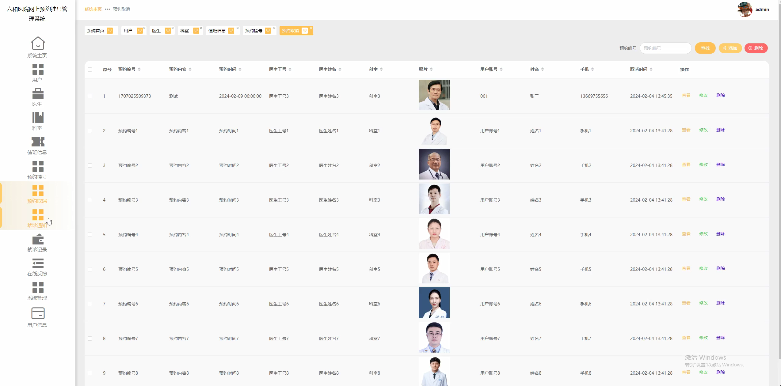Check the 预约编号5 row checkbox
Screen dimensions: 781x386
click(x=90, y=269)
